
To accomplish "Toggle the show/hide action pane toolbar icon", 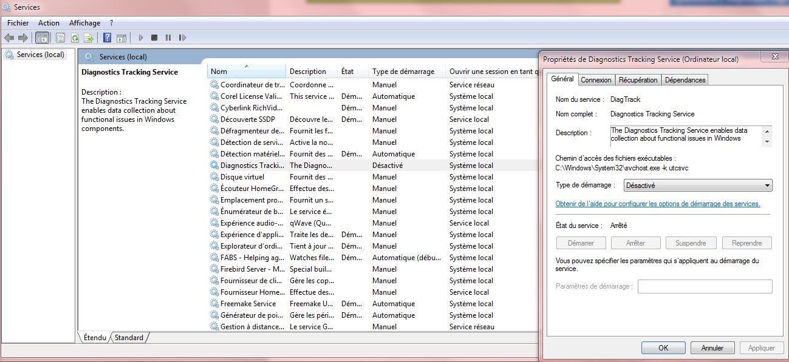I will point(121,38).
